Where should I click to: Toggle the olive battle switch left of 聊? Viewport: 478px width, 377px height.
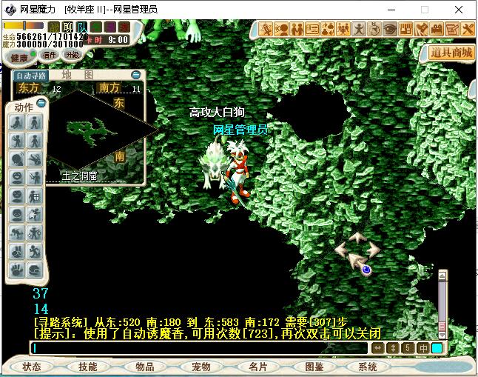coord(54,27)
